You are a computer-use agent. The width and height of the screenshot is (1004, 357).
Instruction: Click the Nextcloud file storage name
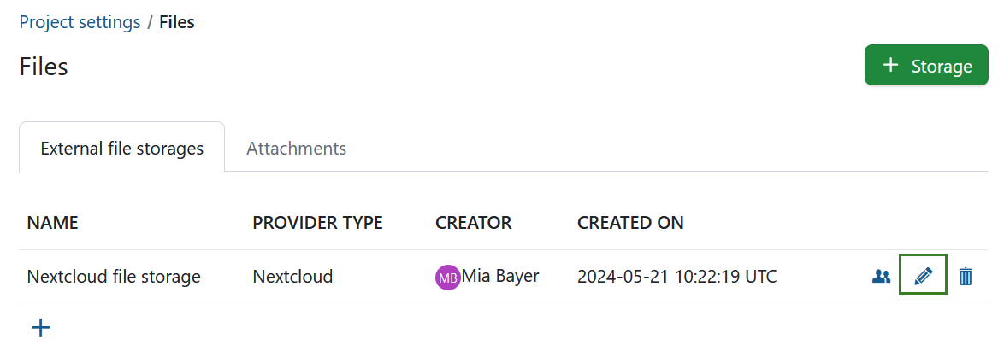(114, 277)
